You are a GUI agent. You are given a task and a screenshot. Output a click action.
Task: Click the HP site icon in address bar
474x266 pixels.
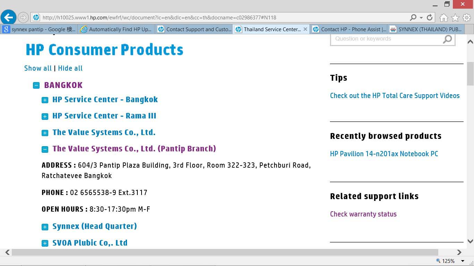coord(36,17)
